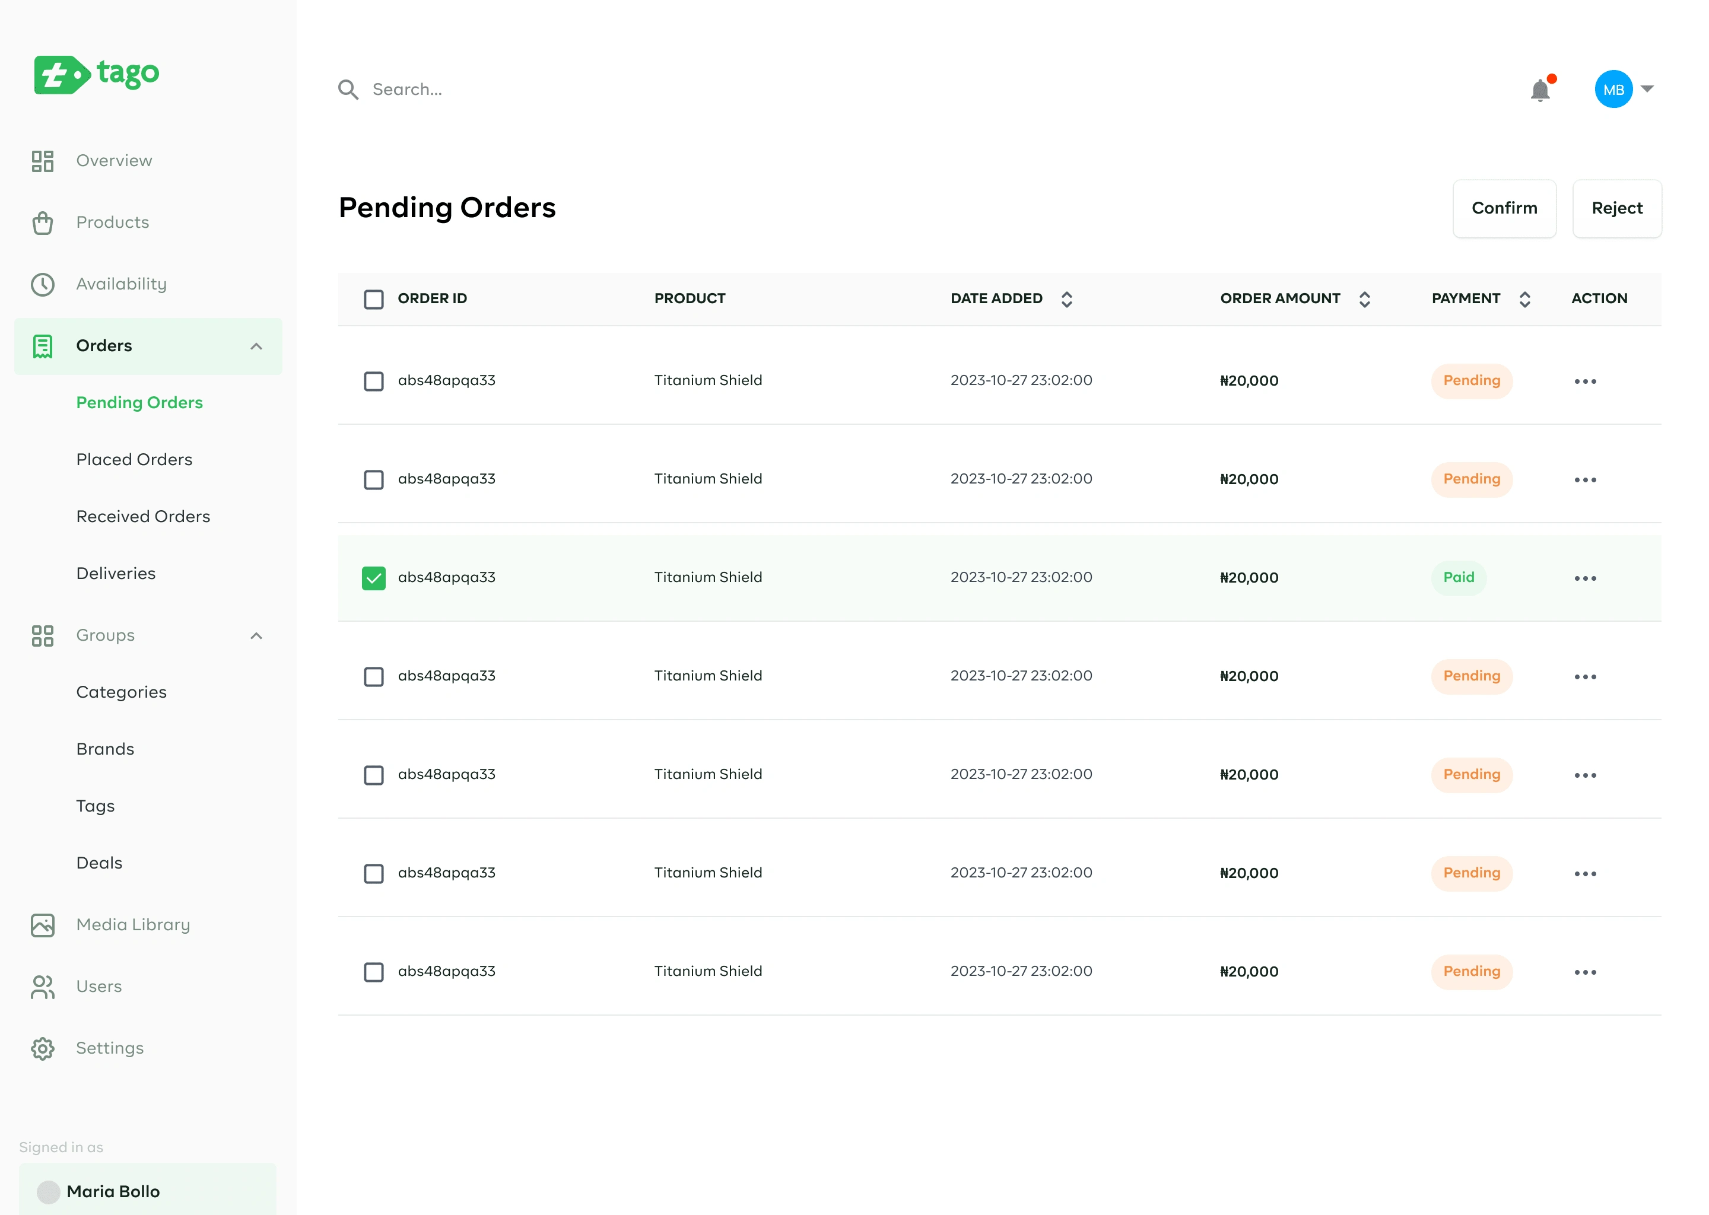Click the notification bell icon
This screenshot has height=1215, width=1709.
[x=1539, y=91]
